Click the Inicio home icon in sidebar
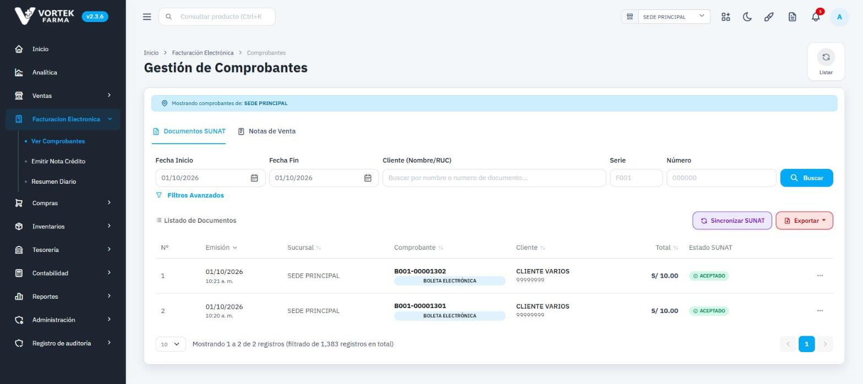The height and width of the screenshot is (384, 863). (x=19, y=49)
